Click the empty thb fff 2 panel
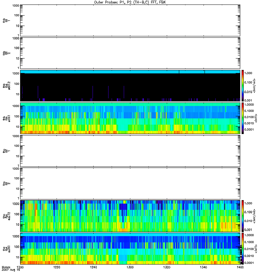 click(130, 53)
